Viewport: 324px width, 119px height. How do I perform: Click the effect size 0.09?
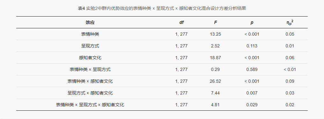click(290, 81)
